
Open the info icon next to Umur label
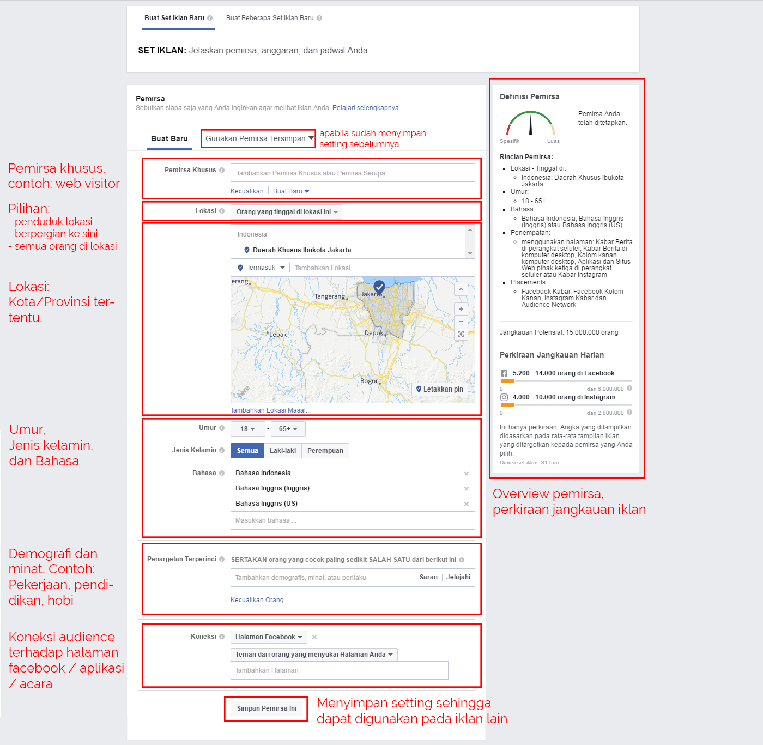point(222,428)
